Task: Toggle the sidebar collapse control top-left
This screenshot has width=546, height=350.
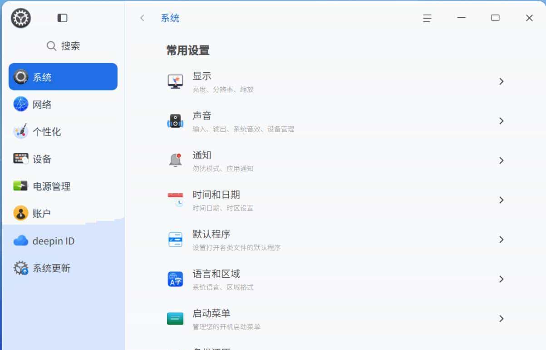Action: coord(62,17)
